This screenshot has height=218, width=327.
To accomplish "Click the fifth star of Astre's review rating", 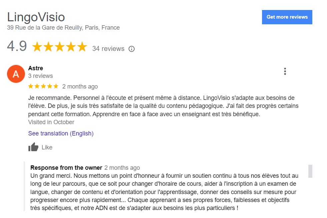I will click(x=56, y=86).
